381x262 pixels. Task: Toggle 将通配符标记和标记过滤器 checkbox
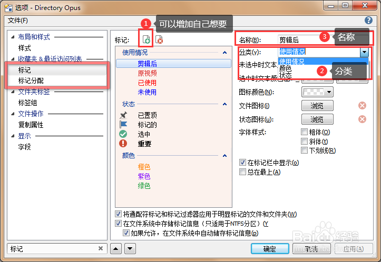coord(119,214)
